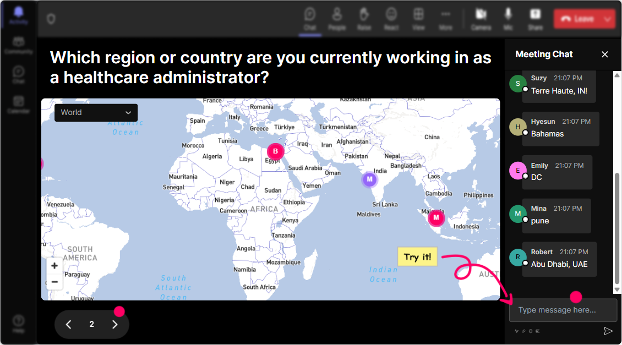Click the Algeria label on the map
622x345 pixels.
[212, 157]
